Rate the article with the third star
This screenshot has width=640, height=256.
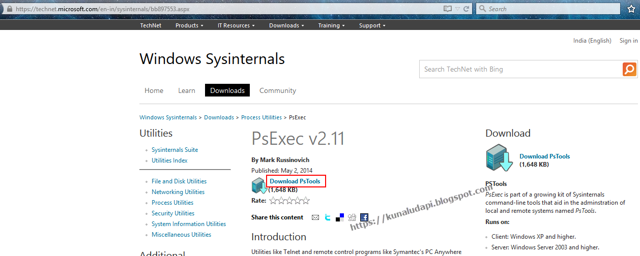pos(289,201)
